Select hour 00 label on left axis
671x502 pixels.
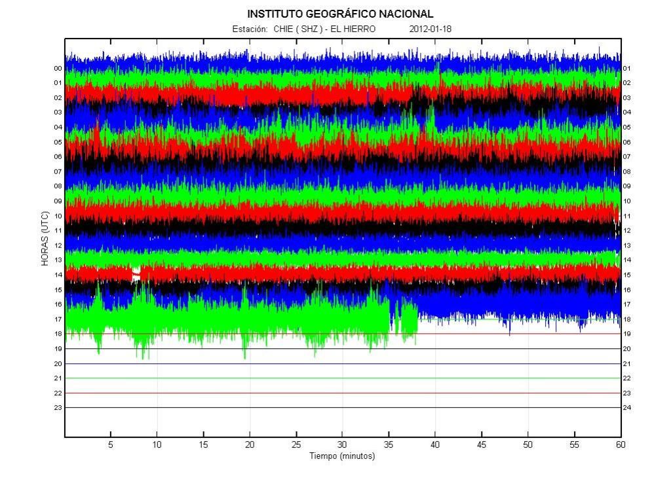(x=58, y=69)
